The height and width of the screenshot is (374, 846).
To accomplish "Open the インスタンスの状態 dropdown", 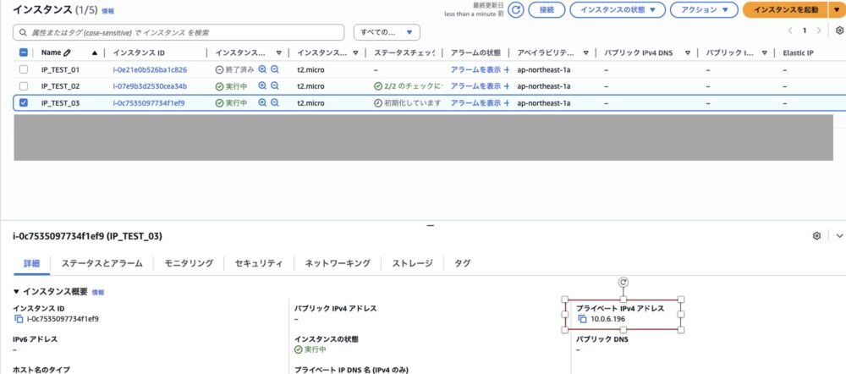I will (617, 10).
